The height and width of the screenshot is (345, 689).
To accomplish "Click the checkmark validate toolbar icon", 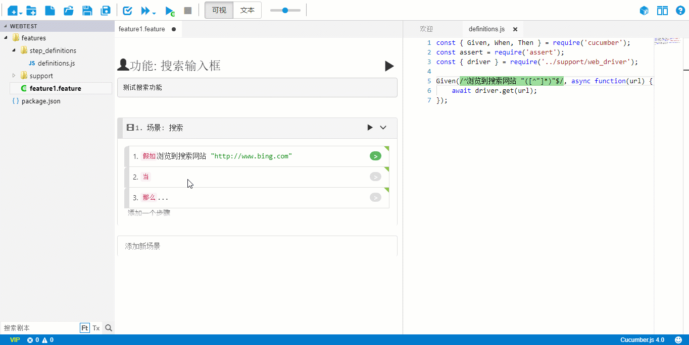I will tap(128, 11).
